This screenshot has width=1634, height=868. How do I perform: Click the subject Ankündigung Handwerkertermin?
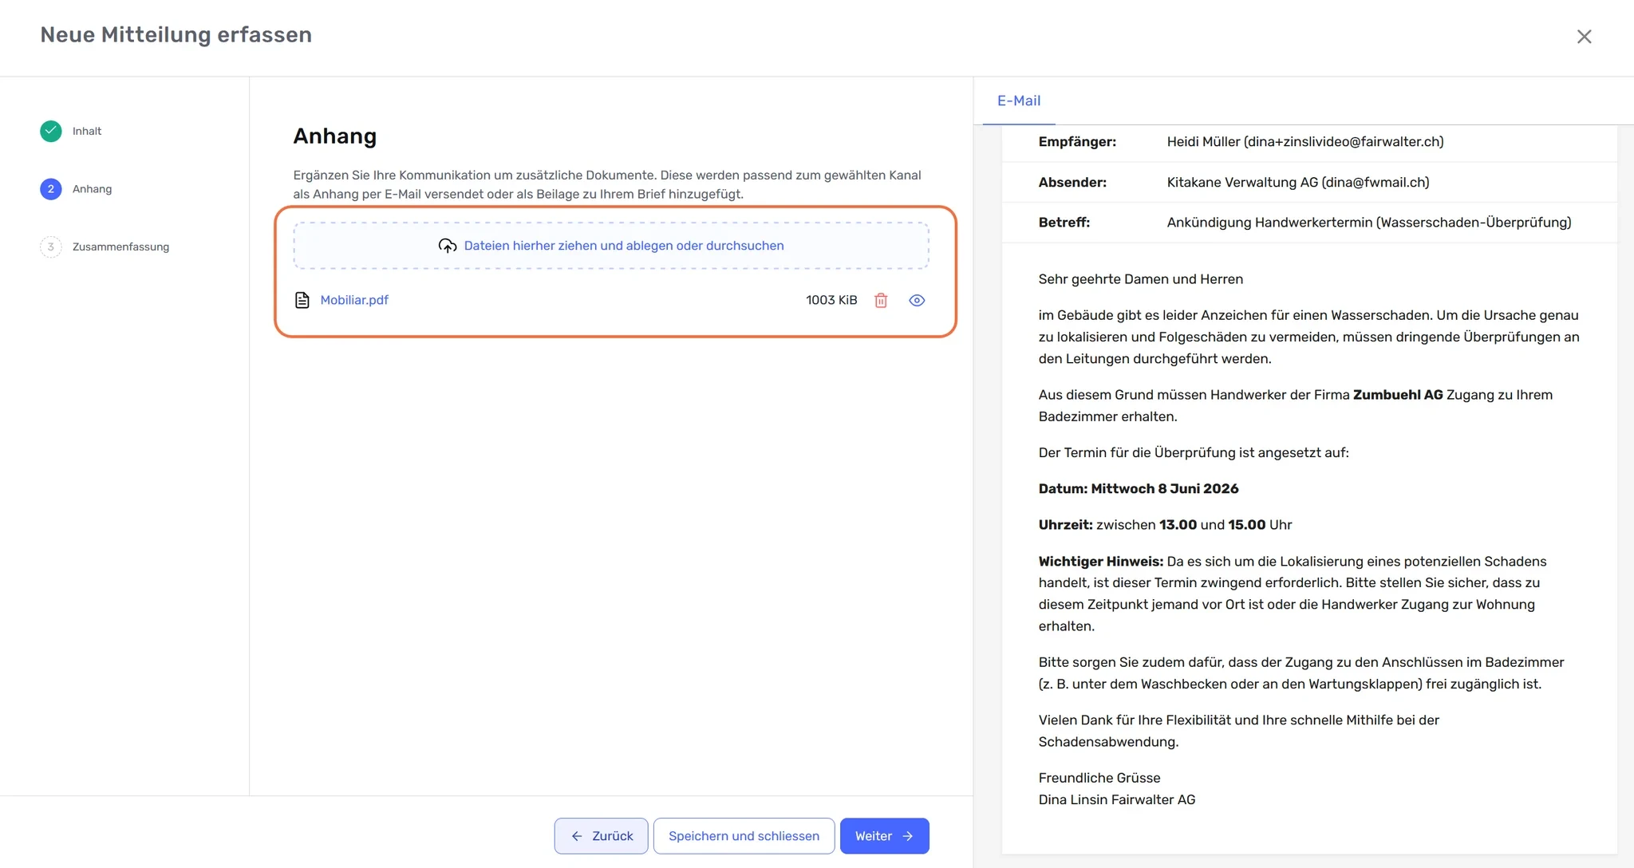pos(1369,223)
